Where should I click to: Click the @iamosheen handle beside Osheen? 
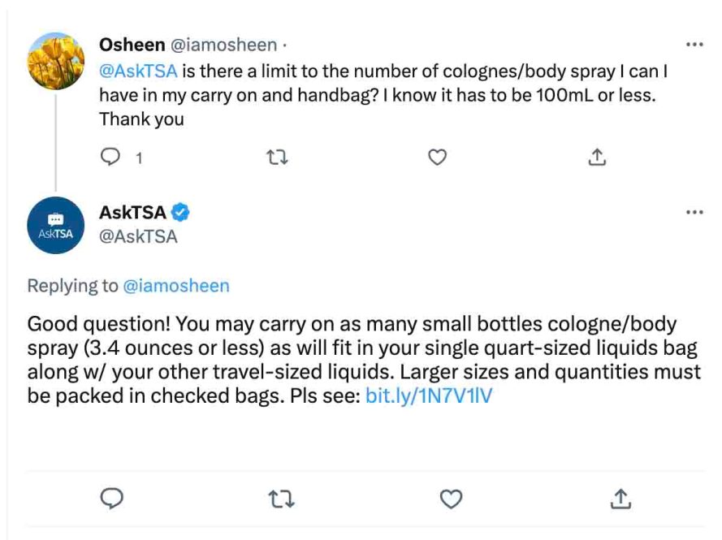(x=221, y=45)
